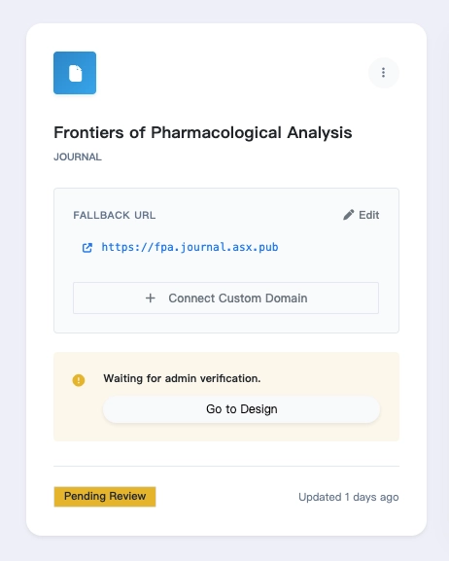Open the three-dot options menu

click(384, 73)
